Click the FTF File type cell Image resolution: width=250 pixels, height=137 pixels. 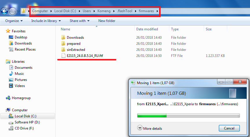coord(177,56)
